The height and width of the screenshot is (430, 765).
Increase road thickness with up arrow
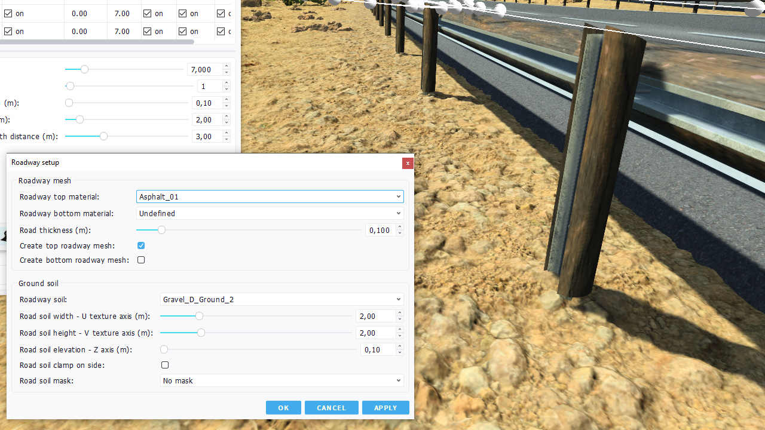tap(399, 228)
